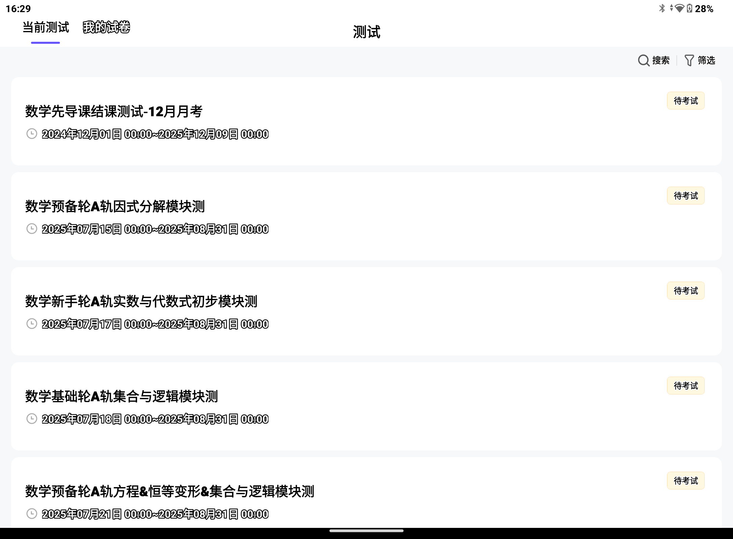Screen dimensions: 733x539
Task: Select date range starting 2025年07月21日
Action: coord(155,514)
